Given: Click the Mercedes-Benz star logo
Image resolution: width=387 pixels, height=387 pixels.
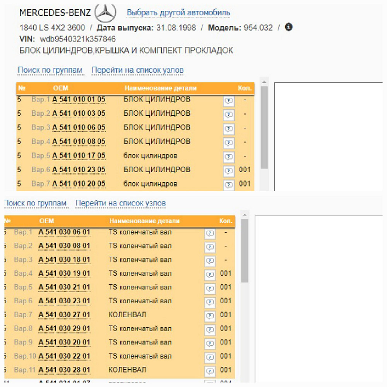Looking at the screenshot, I should (x=106, y=14).
